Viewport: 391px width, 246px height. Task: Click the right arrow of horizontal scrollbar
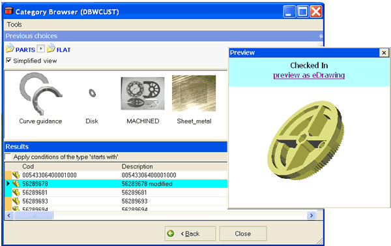click(x=311, y=215)
